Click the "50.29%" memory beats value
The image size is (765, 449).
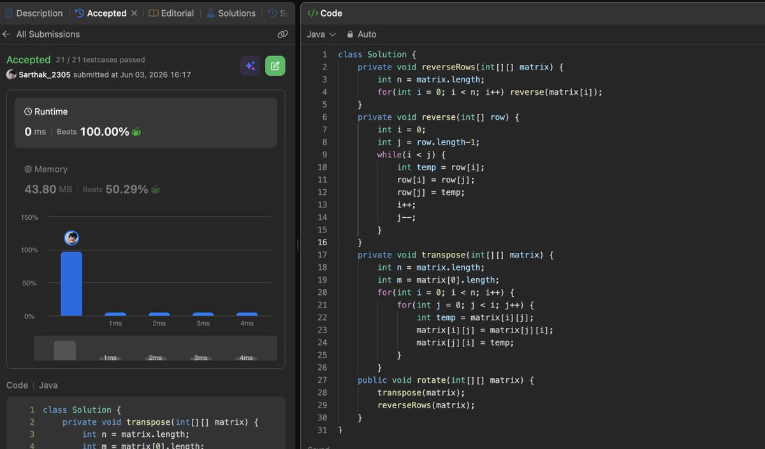127,189
